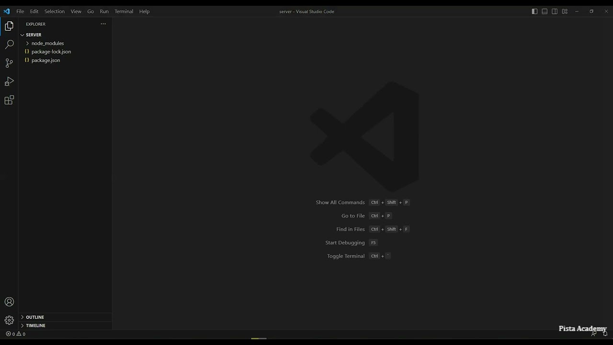Restore down the VS Code window

(591, 11)
